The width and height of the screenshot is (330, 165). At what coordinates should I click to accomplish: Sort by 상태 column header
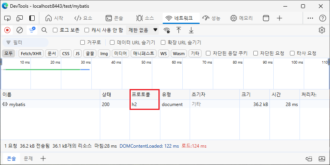click(x=115, y=95)
